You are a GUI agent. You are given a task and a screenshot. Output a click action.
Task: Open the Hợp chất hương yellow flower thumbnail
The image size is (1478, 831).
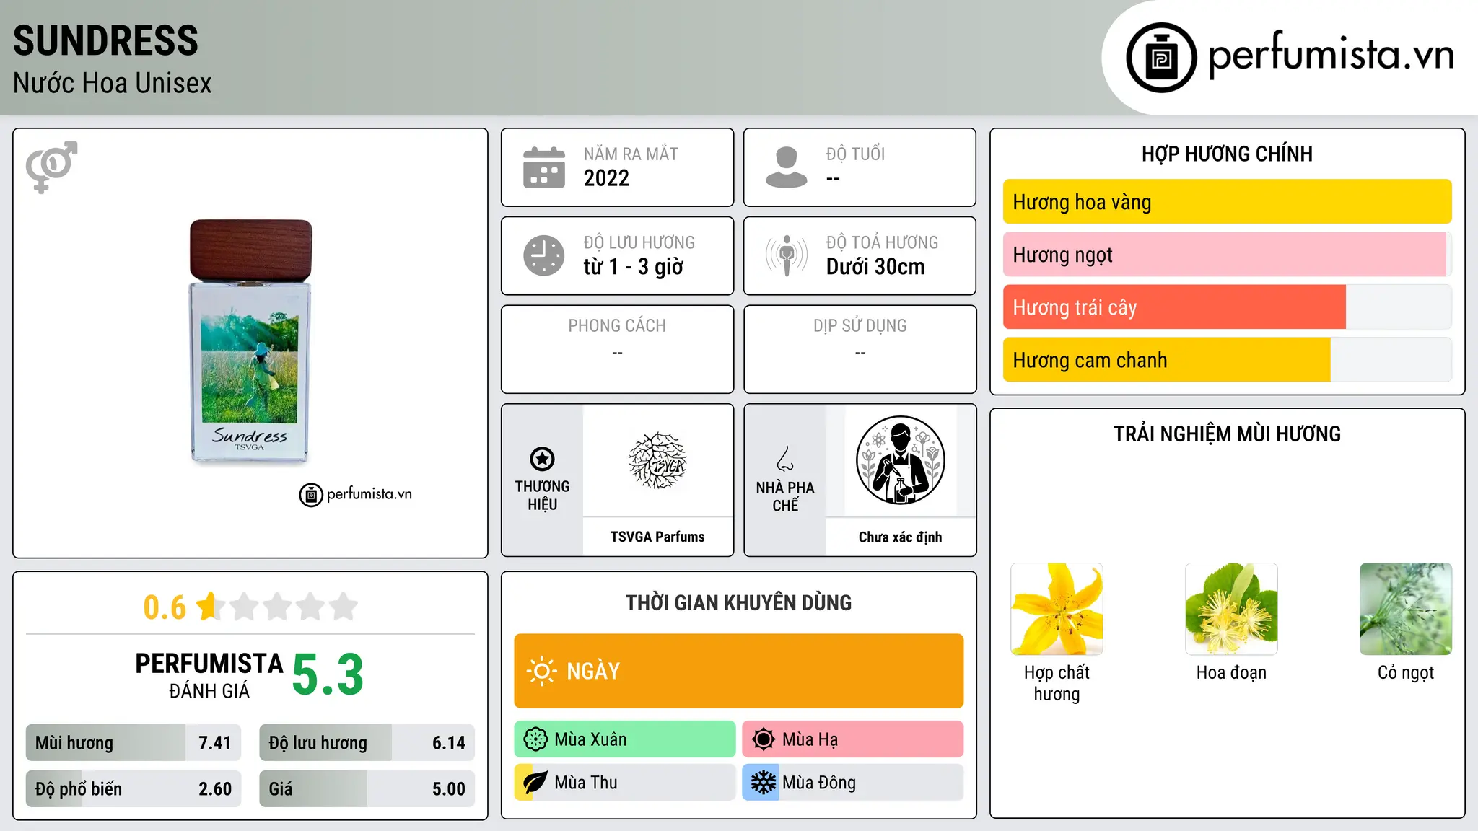(x=1057, y=609)
